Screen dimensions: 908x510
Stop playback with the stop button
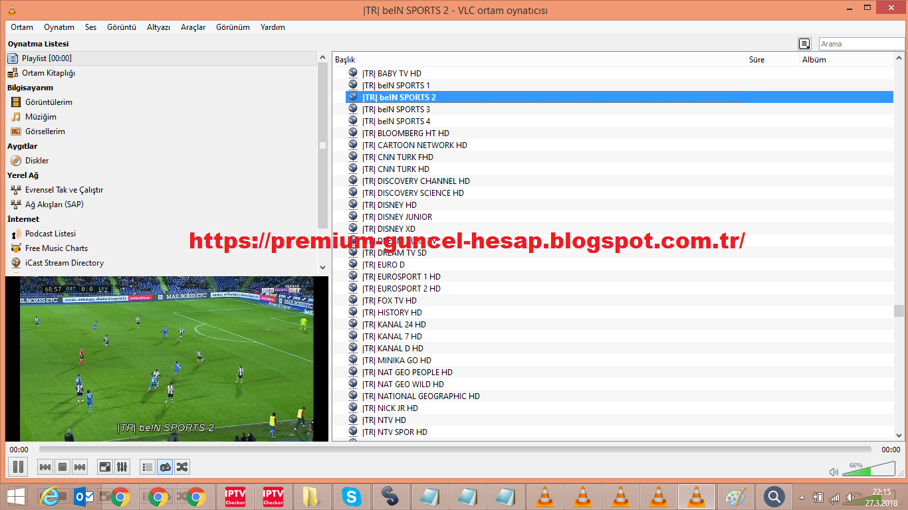[x=62, y=467]
